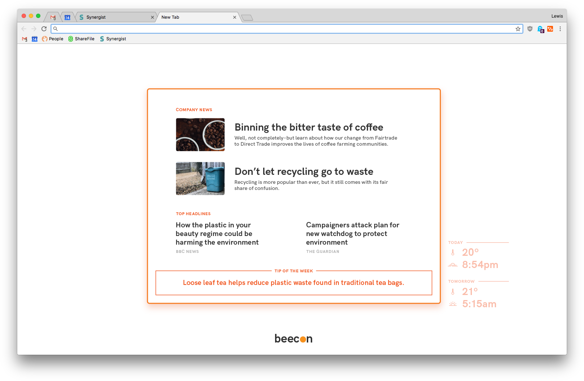Reload the page with the refresh icon

[x=44, y=29]
